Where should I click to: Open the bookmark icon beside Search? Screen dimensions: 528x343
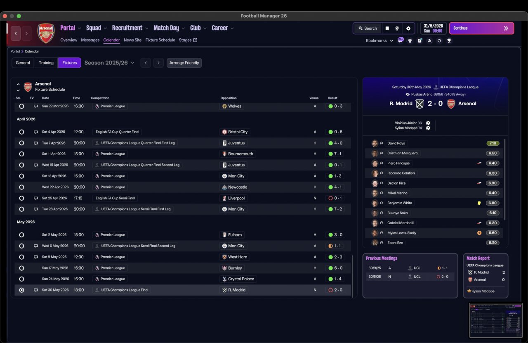[387, 28]
